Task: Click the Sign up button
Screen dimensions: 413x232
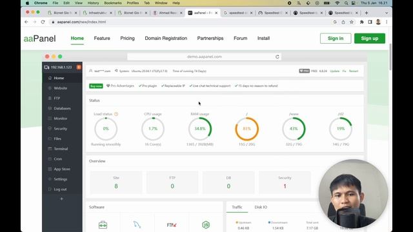Action: [x=370, y=39]
